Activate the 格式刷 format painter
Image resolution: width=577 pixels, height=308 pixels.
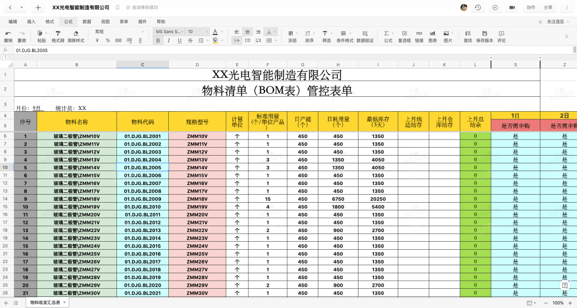(58, 36)
